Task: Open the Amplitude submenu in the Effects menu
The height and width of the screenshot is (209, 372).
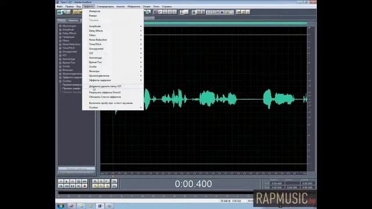Action: [113, 26]
